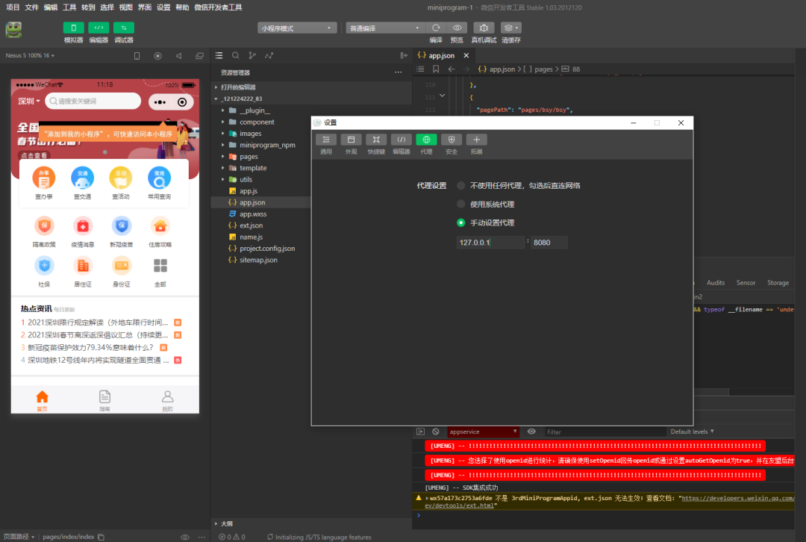Click the clear console icon

436,432
